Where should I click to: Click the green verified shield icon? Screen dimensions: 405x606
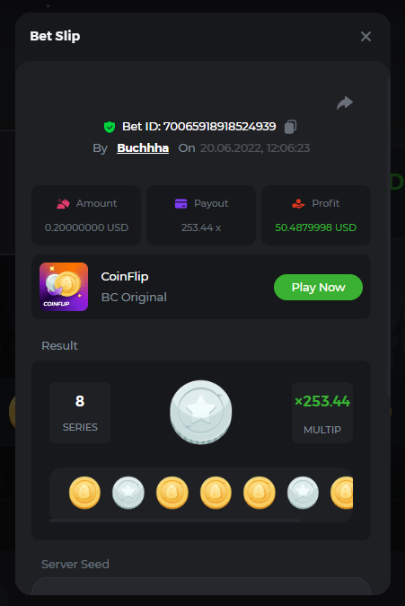(110, 127)
